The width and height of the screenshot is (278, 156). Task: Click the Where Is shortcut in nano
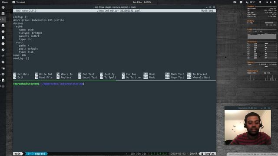point(65,74)
